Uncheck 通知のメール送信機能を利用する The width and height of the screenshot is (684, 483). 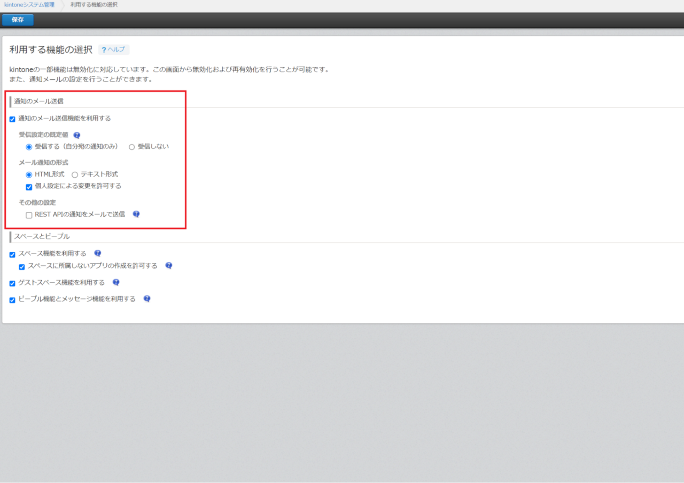coord(12,119)
